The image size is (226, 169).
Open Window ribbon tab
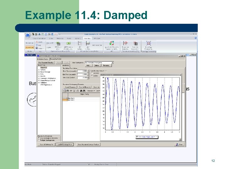[x=97, y=38]
